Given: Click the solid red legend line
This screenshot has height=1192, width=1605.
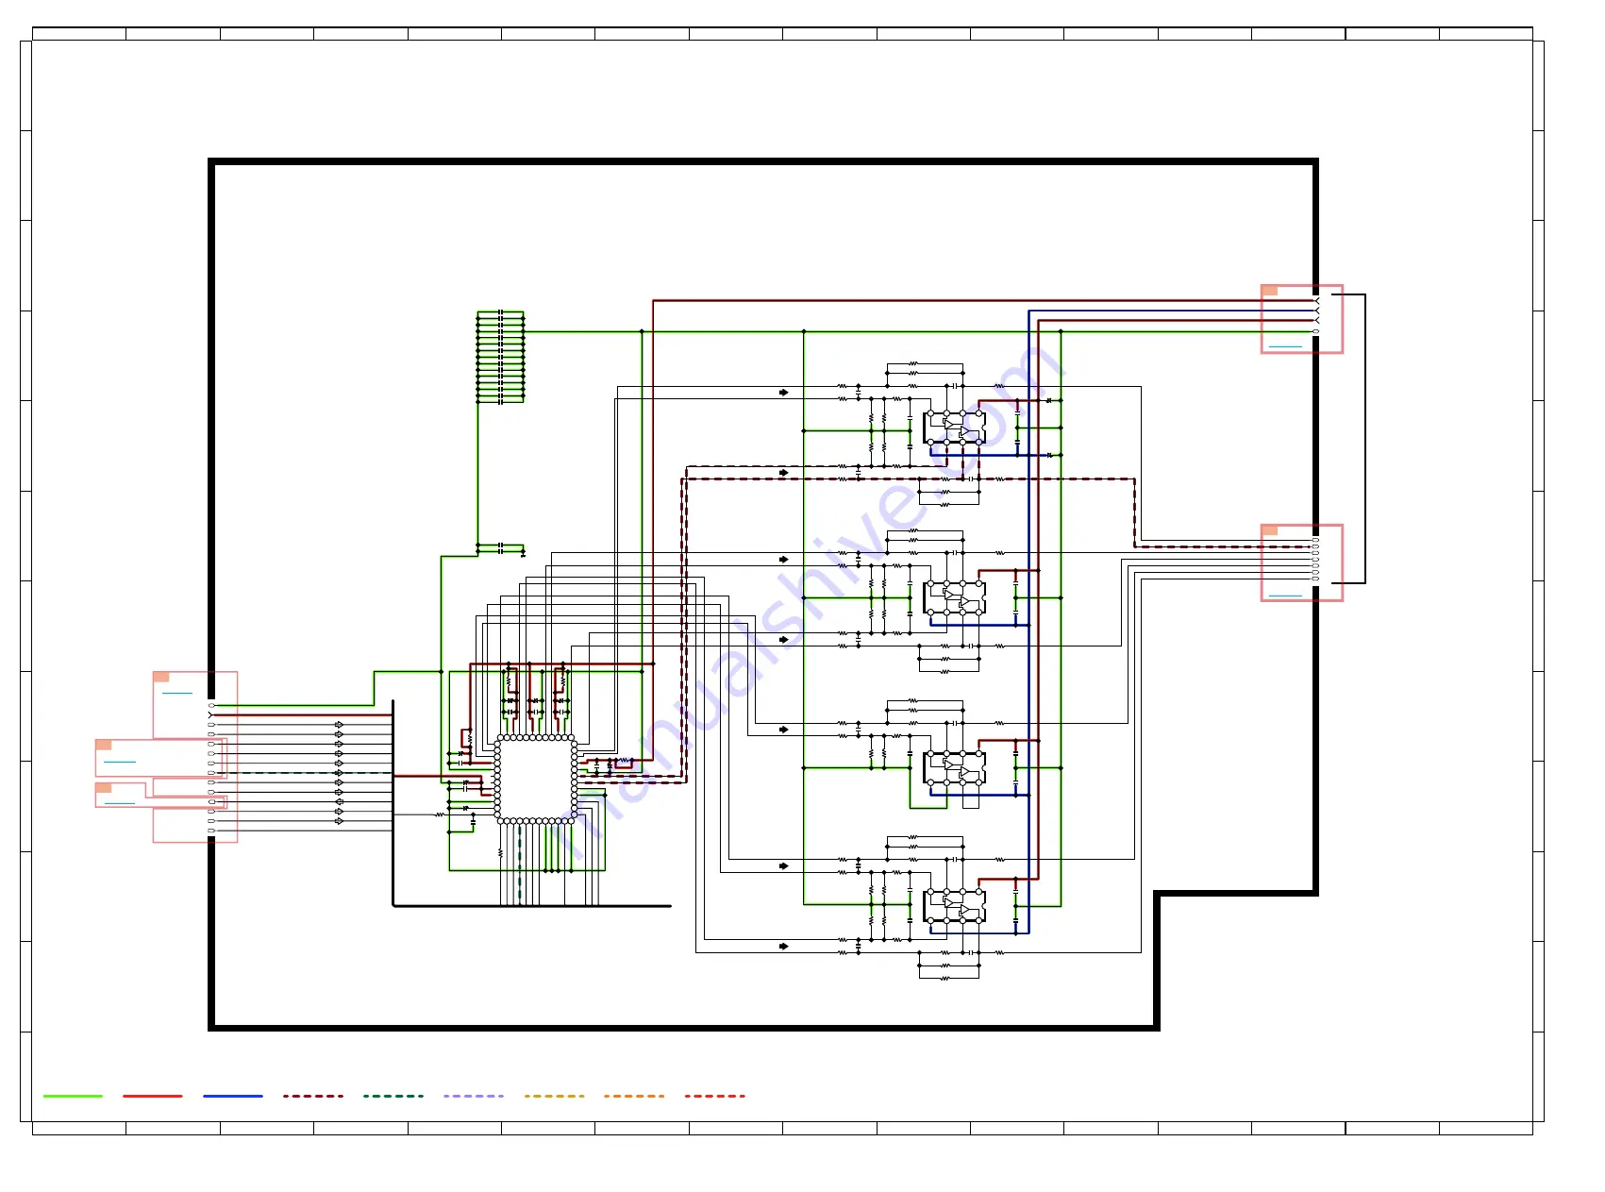Looking at the screenshot, I should [x=153, y=1096].
